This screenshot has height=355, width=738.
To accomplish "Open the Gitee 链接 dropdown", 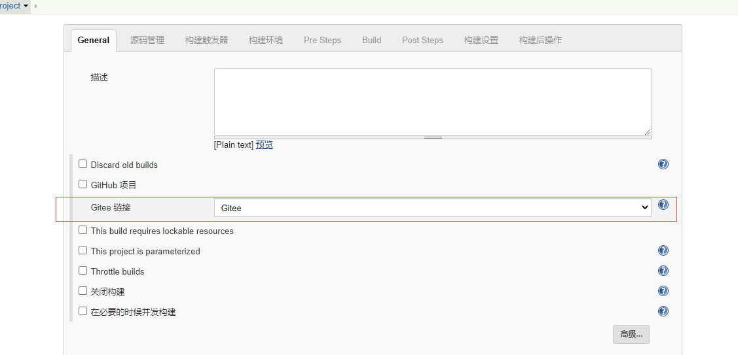I will pyautogui.click(x=433, y=208).
